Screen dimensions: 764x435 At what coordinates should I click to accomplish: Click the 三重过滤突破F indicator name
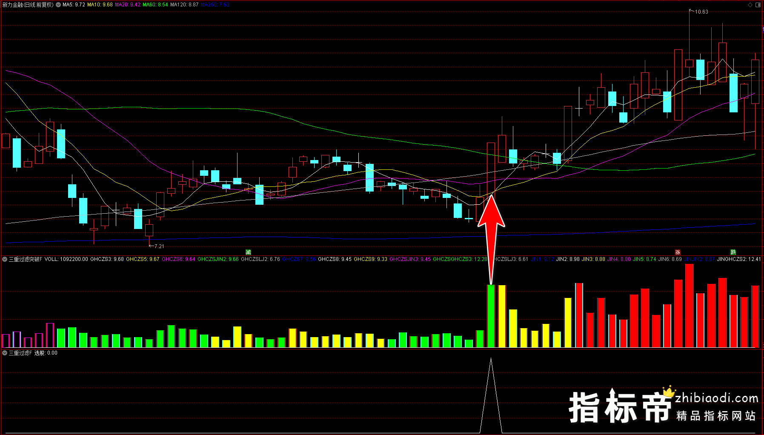click(x=26, y=259)
